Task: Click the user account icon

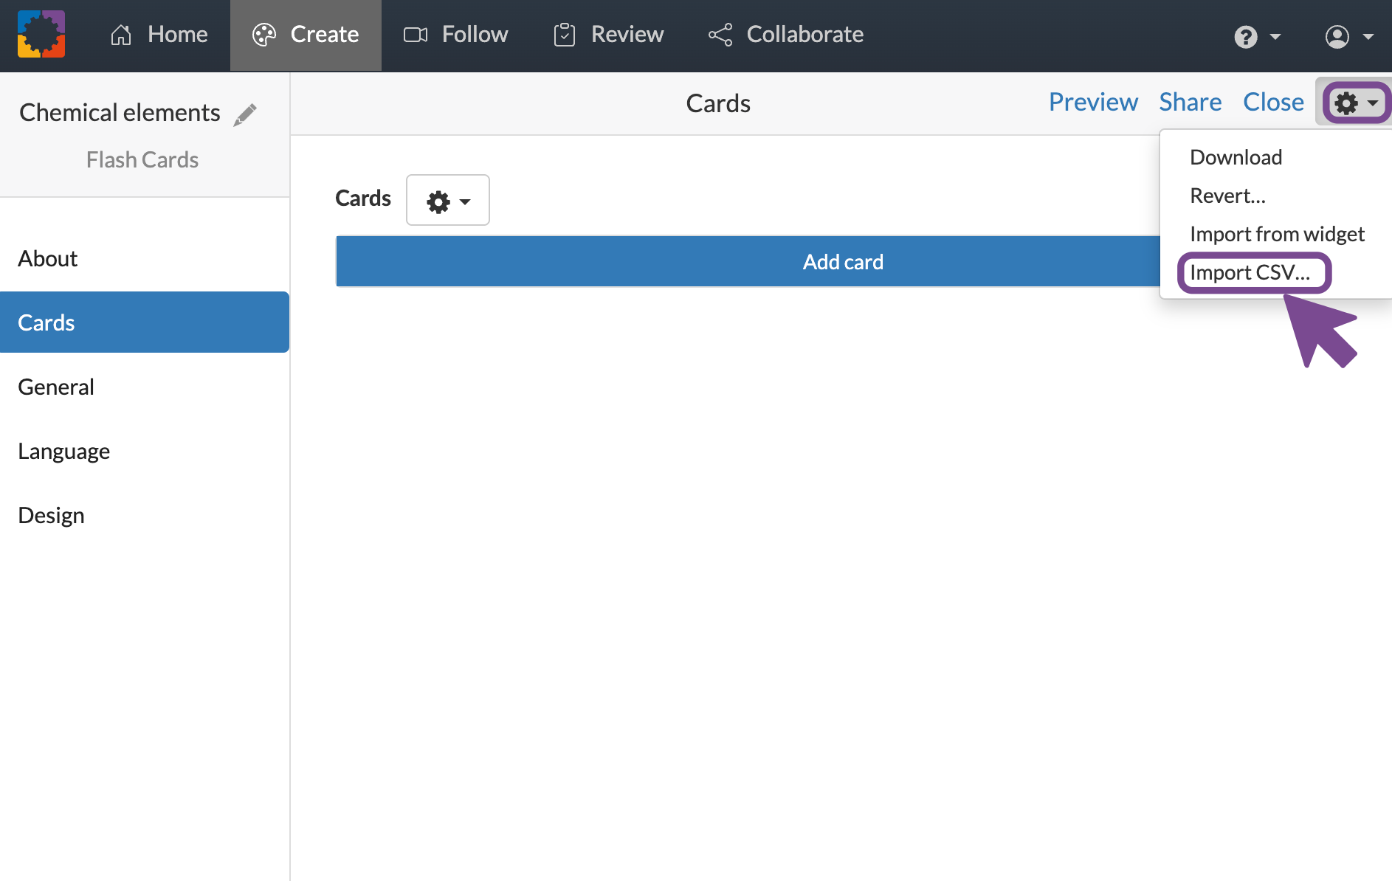Action: [x=1337, y=36]
